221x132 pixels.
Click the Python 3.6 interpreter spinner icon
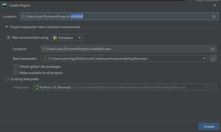click(x=37, y=87)
